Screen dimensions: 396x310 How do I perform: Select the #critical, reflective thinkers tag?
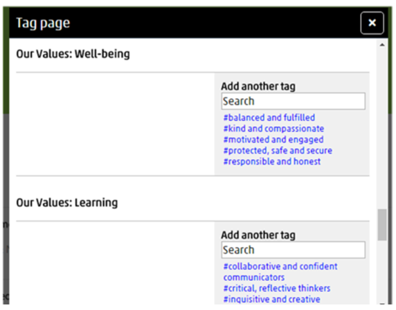click(277, 289)
